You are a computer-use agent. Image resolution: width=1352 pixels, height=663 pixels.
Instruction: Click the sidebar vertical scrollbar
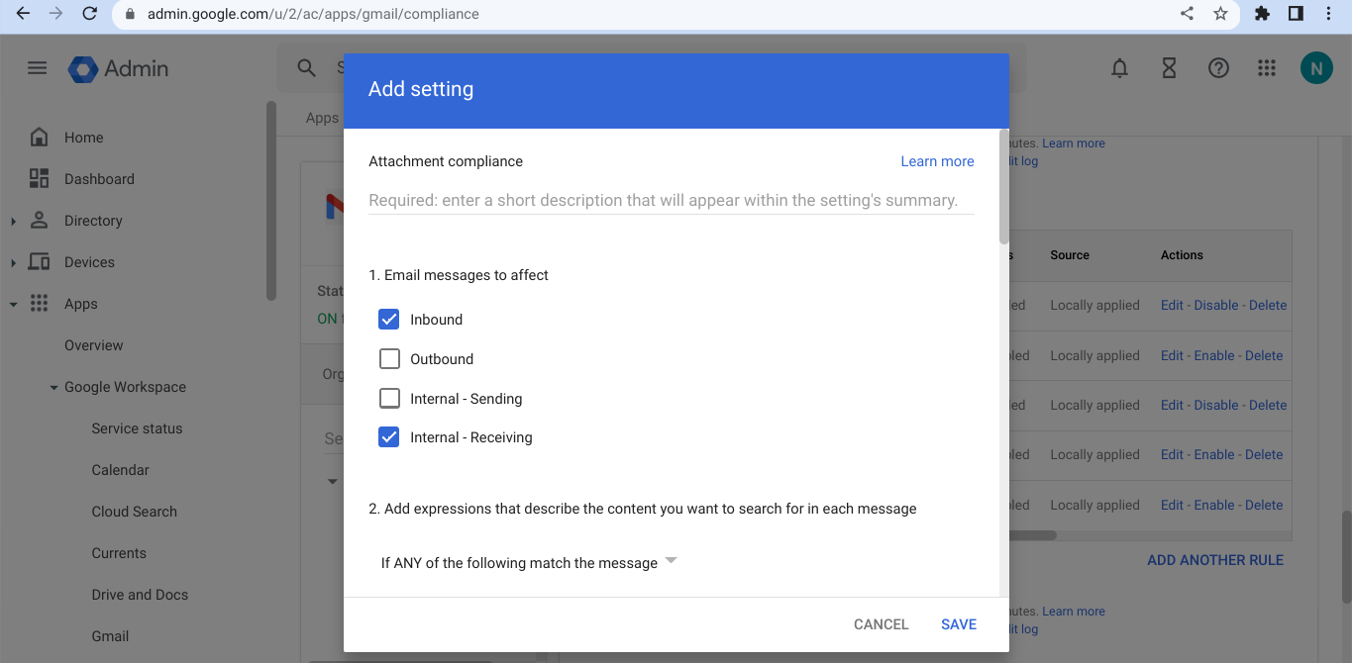271,200
